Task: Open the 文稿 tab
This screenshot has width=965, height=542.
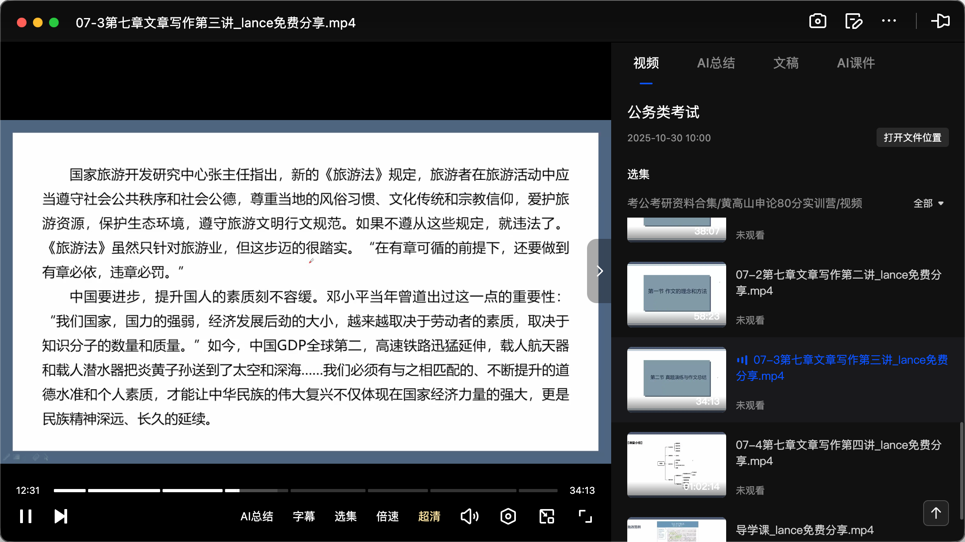Action: (785, 63)
